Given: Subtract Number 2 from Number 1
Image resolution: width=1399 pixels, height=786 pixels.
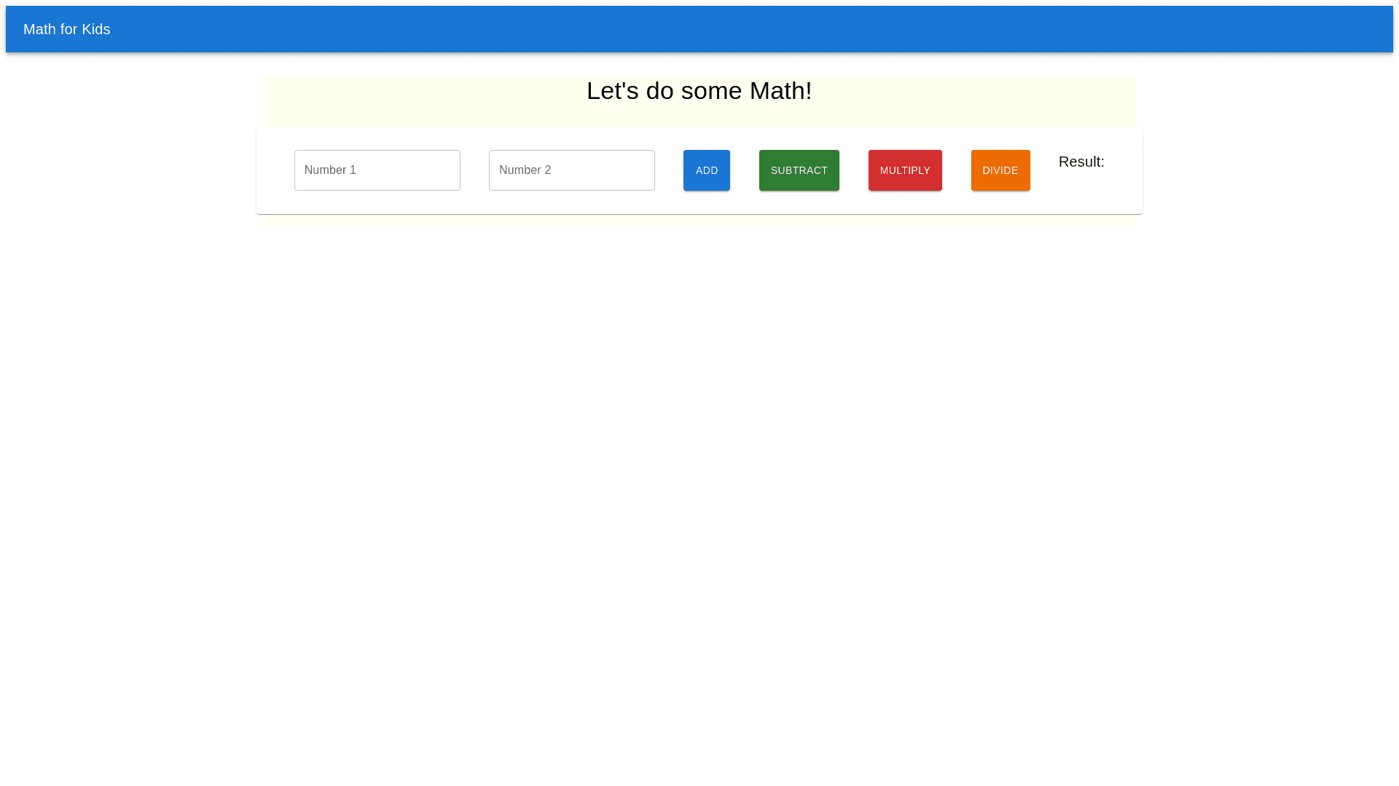Looking at the screenshot, I should click(799, 170).
